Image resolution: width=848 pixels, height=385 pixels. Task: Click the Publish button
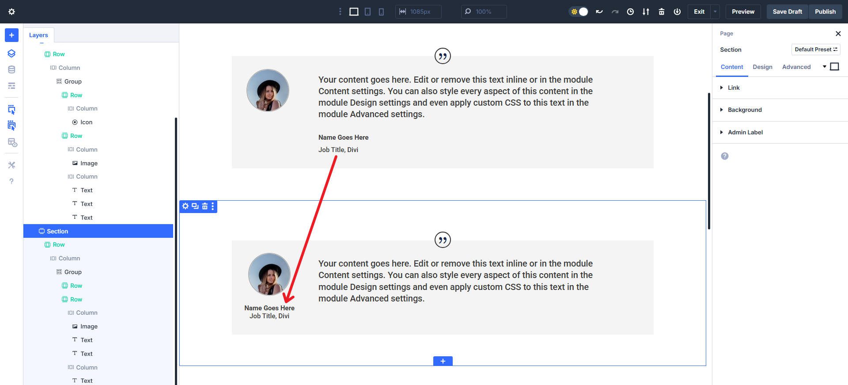pos(825,11)
